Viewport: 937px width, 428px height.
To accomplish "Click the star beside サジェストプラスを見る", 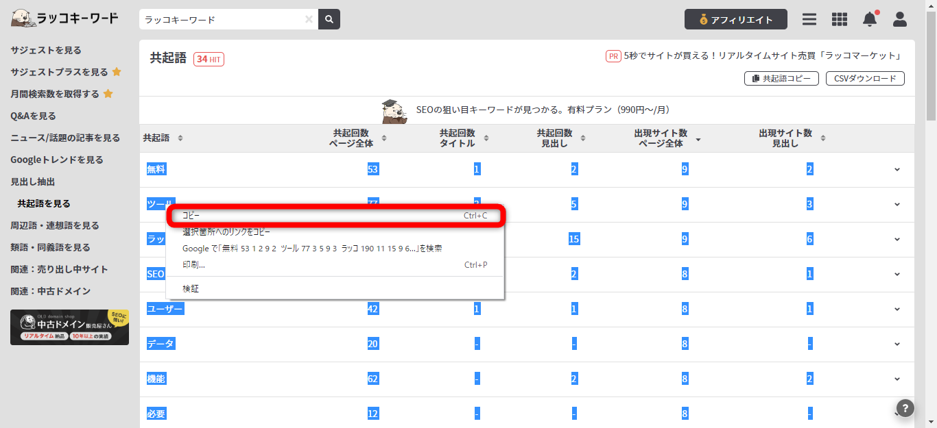I will [117, 72].
